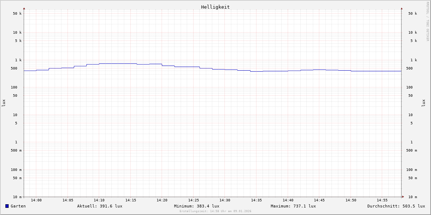
Task: Click the red arrow ending the time axis
Action: tap(403, 197)
